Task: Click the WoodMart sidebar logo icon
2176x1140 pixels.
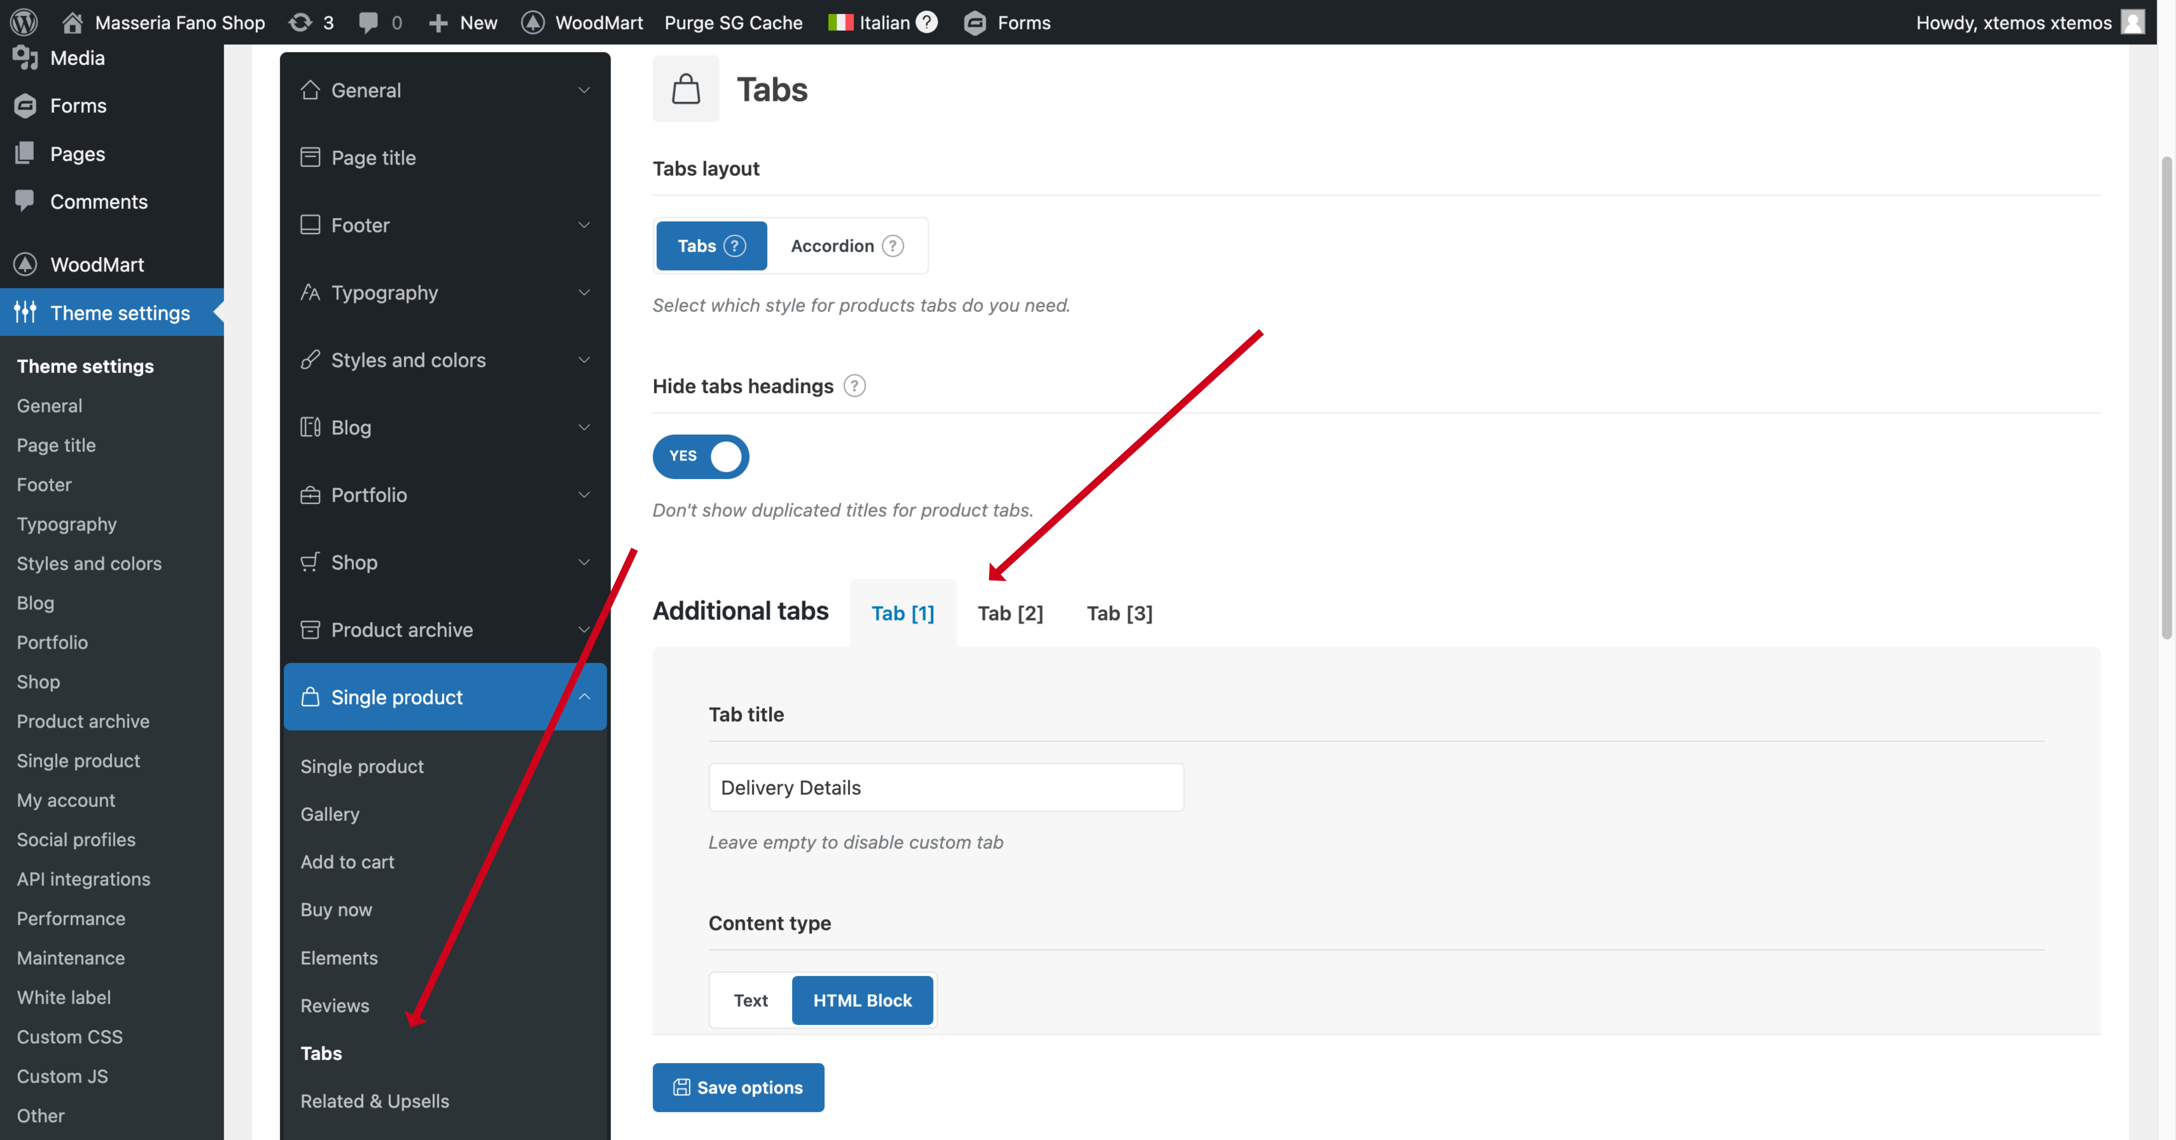Action: coord(25,264)
